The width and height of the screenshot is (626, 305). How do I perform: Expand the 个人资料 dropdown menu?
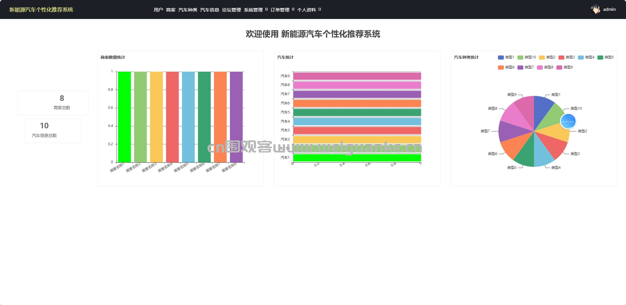point(309,10)
